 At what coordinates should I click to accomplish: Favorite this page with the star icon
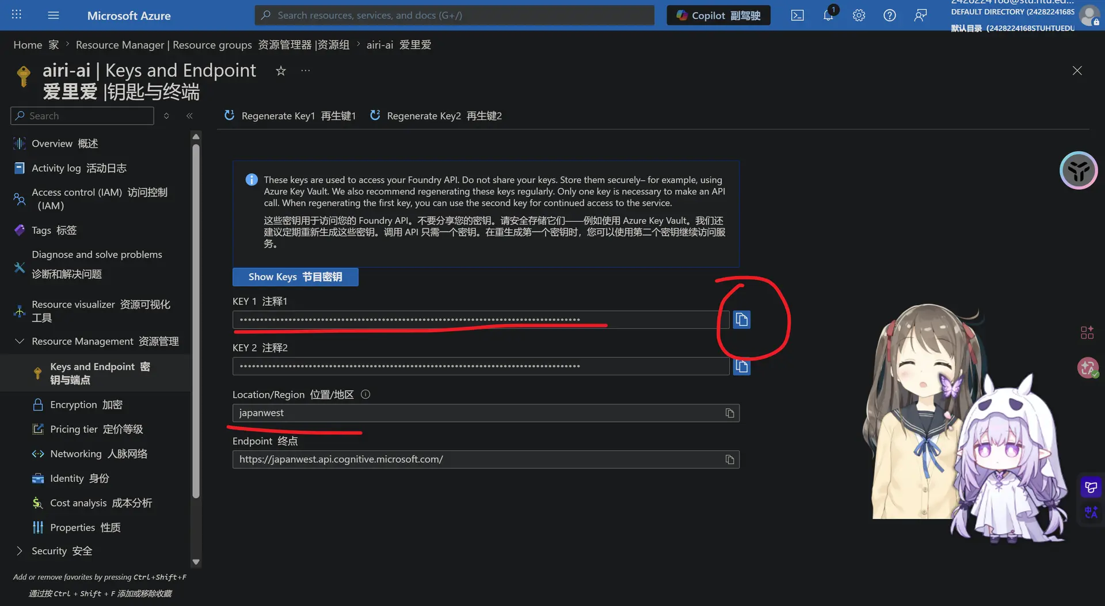pos(281,71)
